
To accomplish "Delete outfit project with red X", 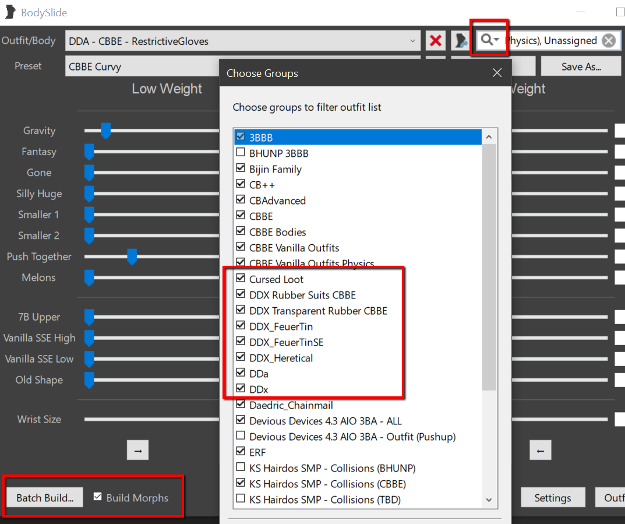I will (x=435, y=41).
